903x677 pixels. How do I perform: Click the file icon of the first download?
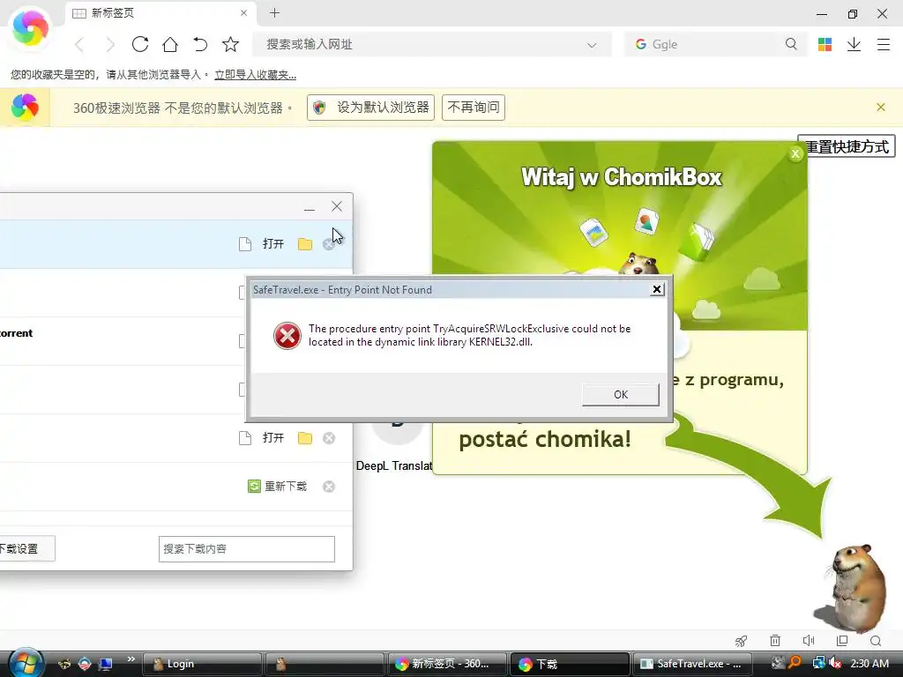245,244
